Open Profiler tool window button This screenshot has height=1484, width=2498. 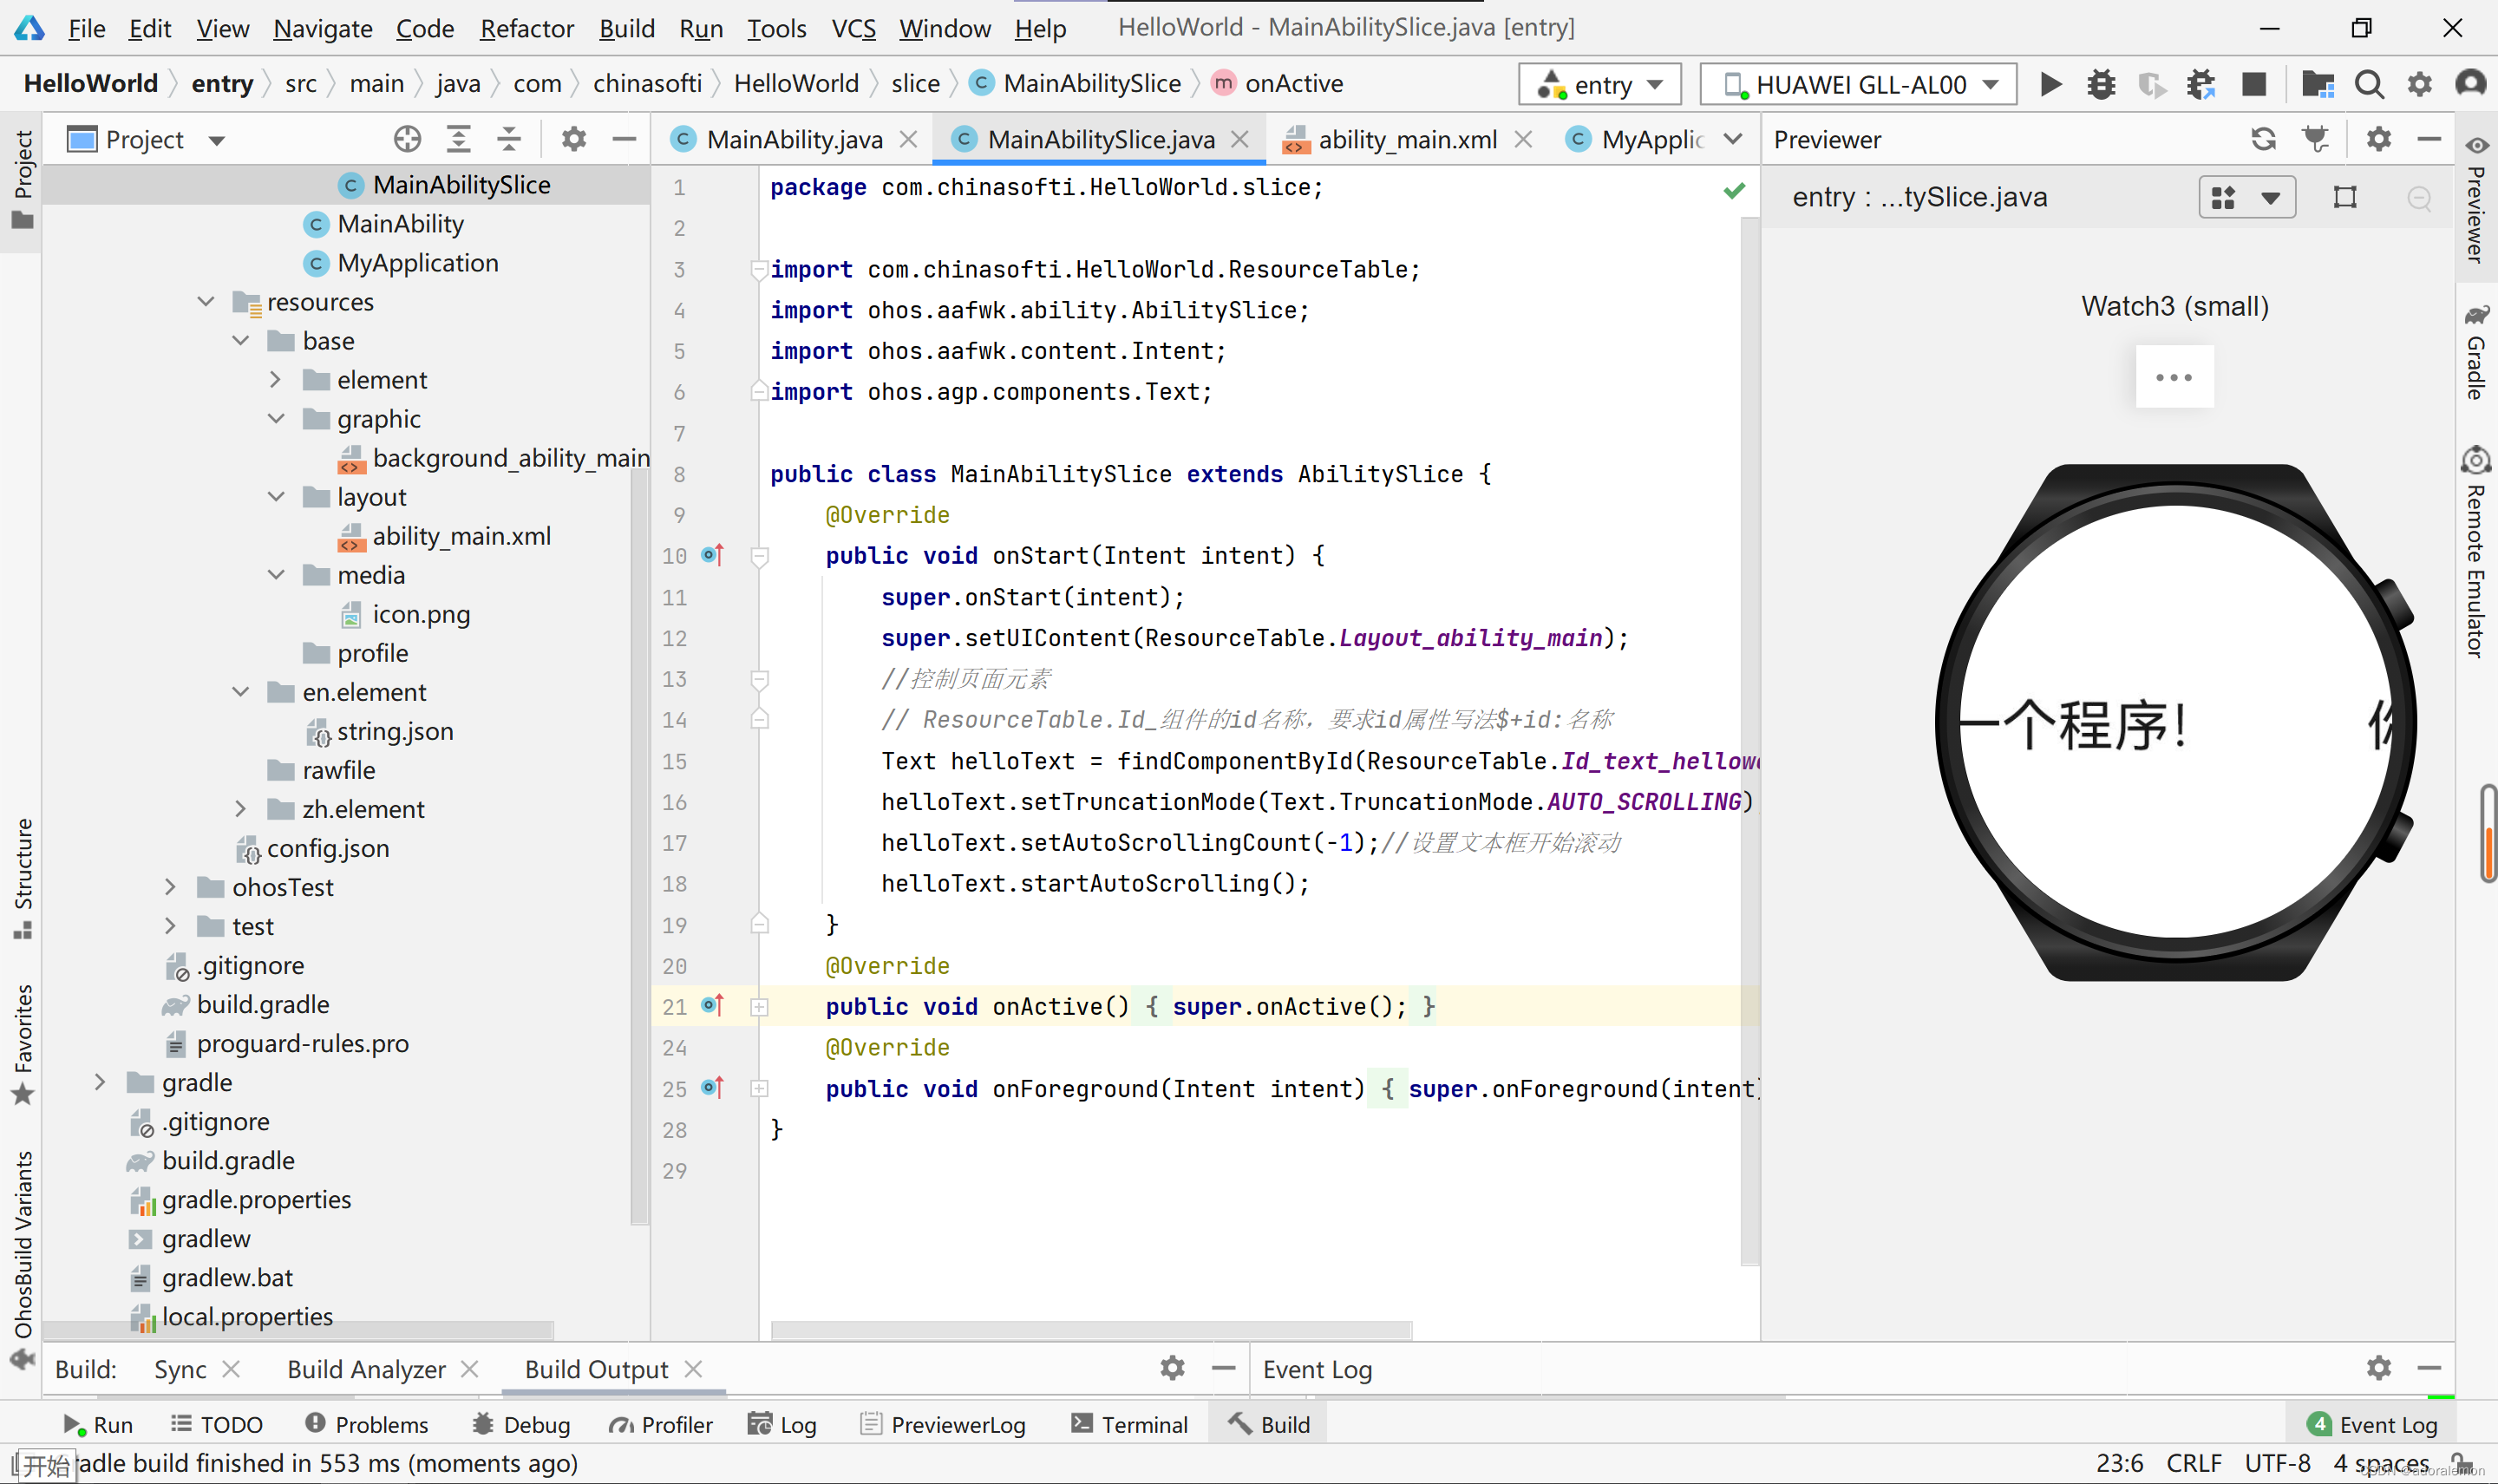pos(660,1424)
